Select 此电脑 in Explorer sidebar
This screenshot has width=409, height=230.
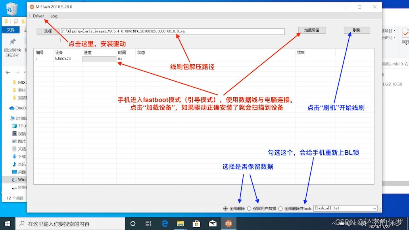[x=18, y=118]
